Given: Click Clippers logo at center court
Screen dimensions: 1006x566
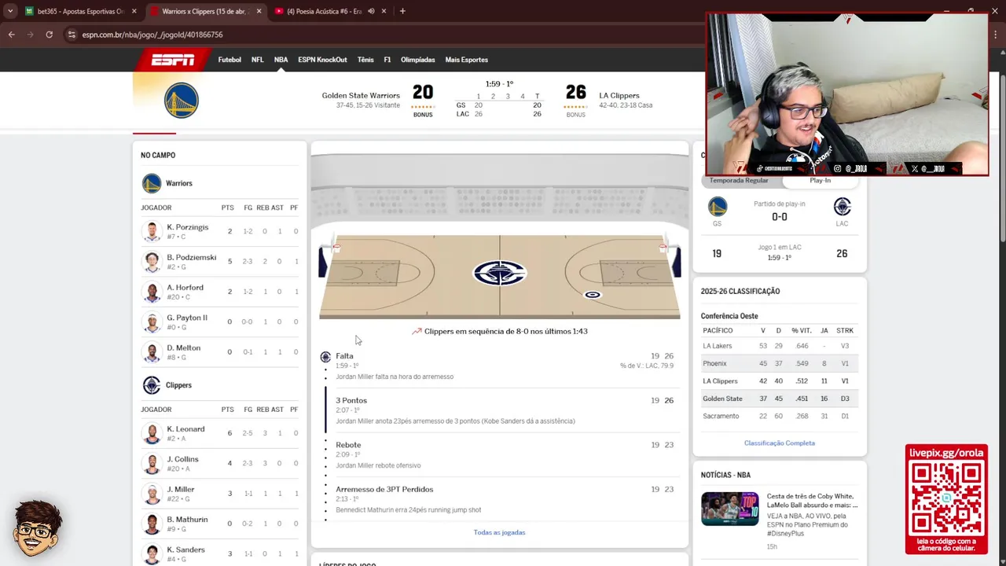Looking at the screenshot, I should pos(500,273).
